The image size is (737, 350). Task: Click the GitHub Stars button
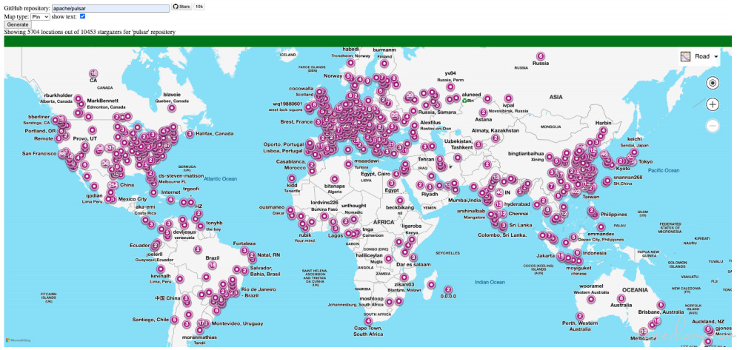[181, 7]
